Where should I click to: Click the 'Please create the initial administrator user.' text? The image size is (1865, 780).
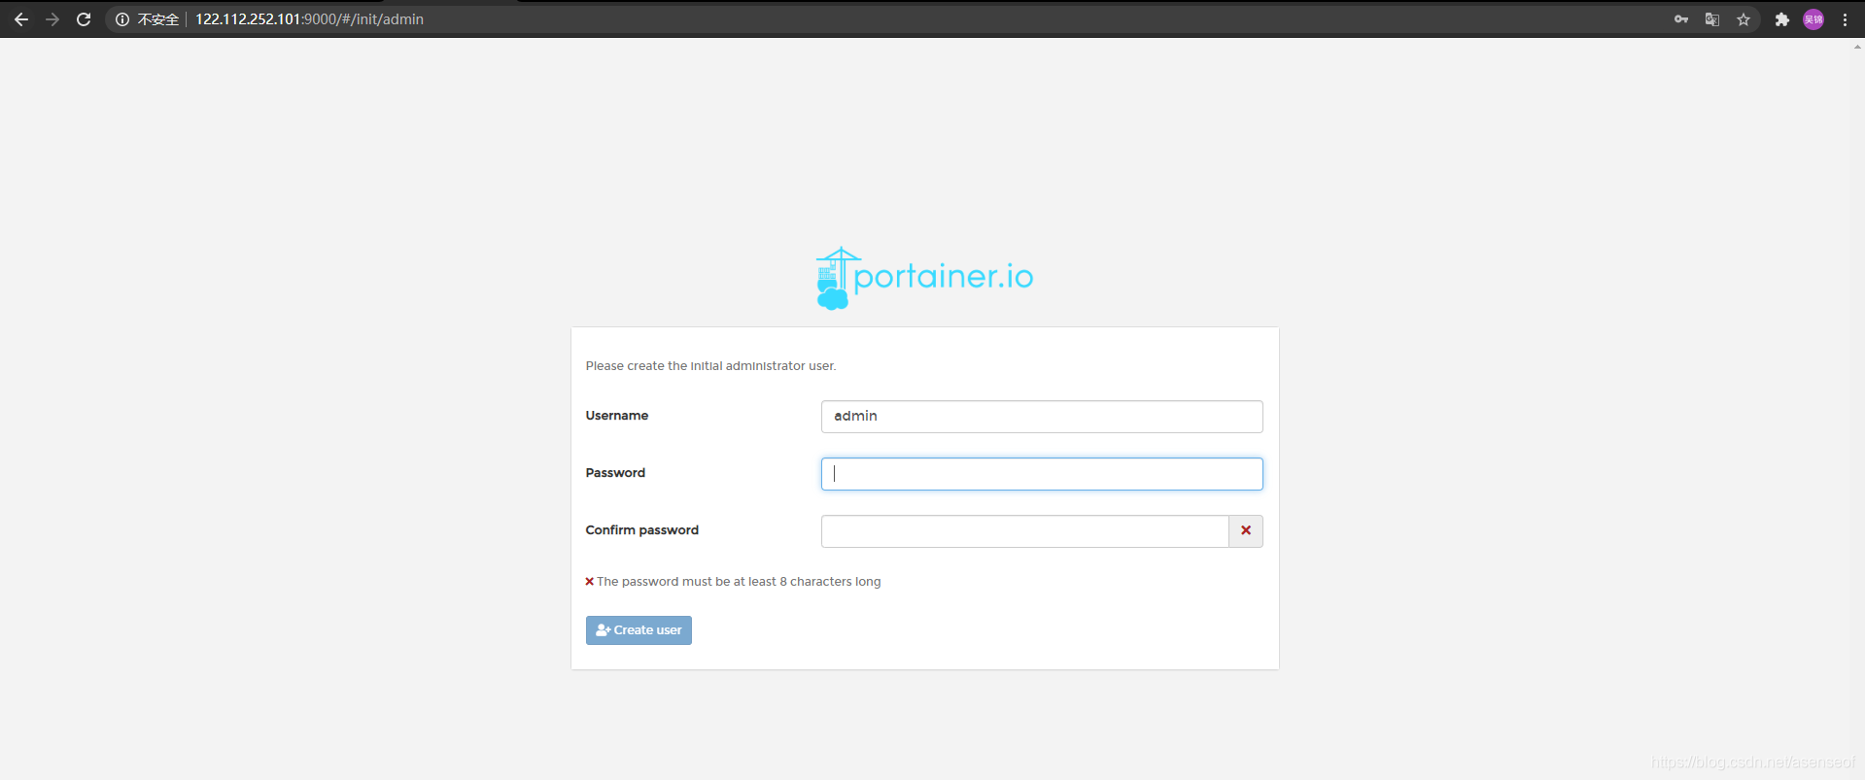click(710, 366)
